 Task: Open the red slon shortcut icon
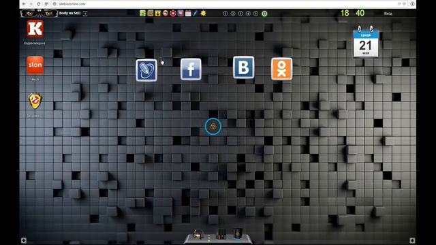click(35, 65)
